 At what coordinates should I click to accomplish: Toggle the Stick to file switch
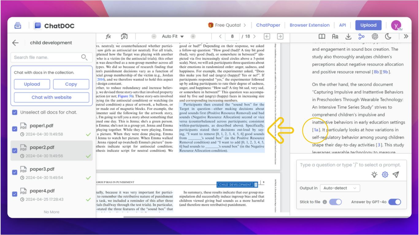coord(335,202)
